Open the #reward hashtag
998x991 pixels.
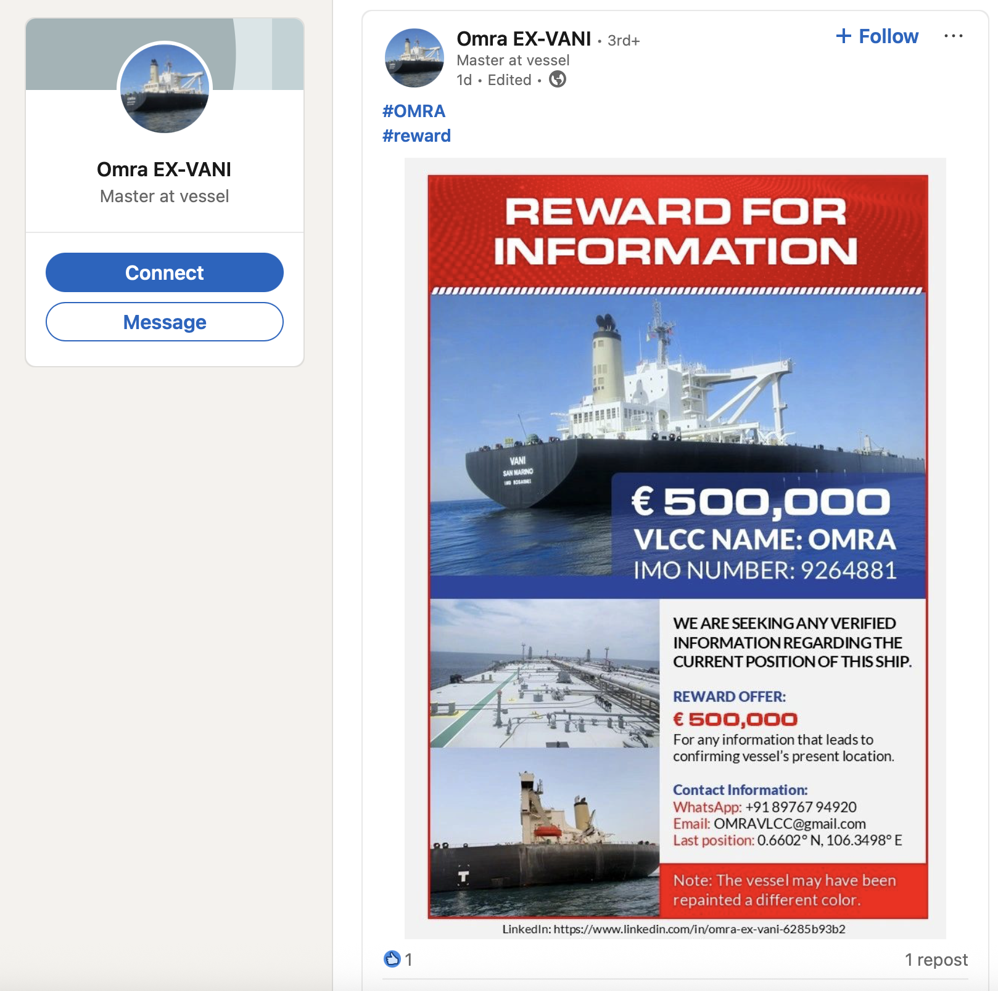[416, 136]
